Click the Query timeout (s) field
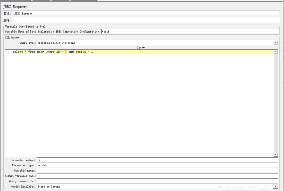This screenshot has width=284, height=191. [157, 181]
